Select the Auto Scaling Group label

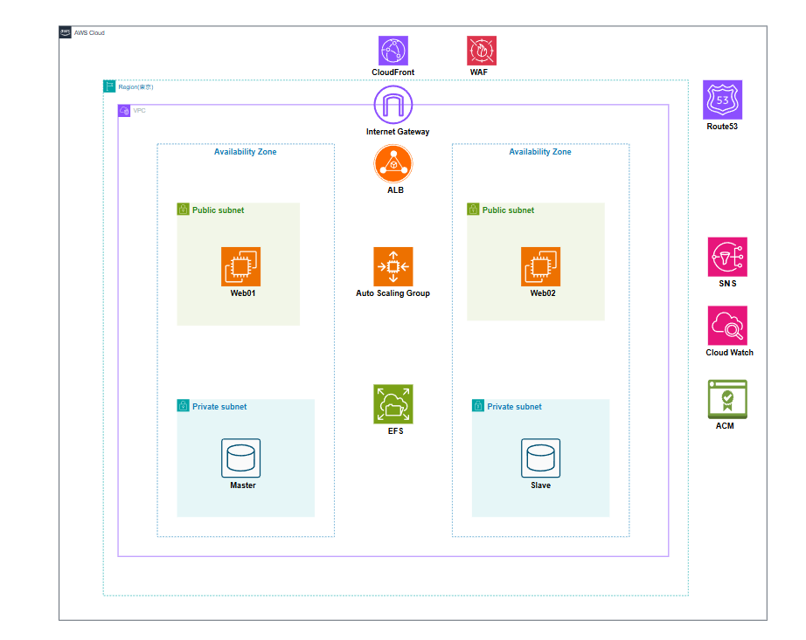click(x=393, y=293)
